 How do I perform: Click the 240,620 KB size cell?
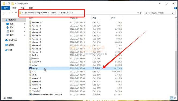coord(117,71)
